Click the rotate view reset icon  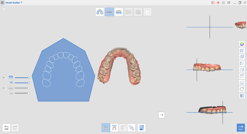242,89
